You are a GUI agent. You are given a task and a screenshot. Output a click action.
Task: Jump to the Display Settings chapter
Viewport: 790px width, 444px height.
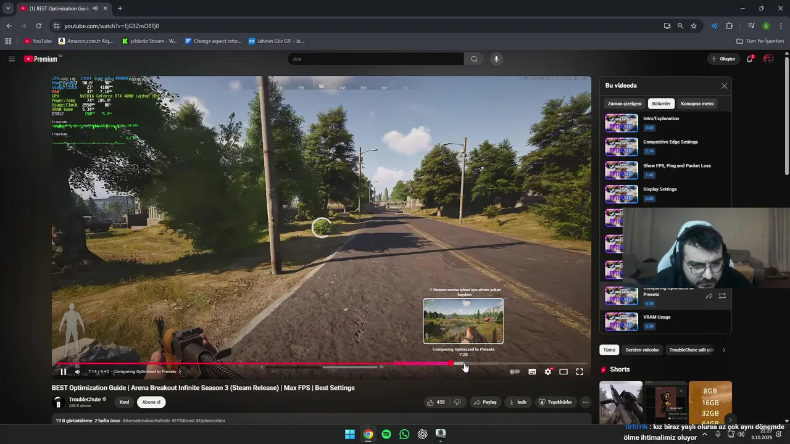[665, 194]
